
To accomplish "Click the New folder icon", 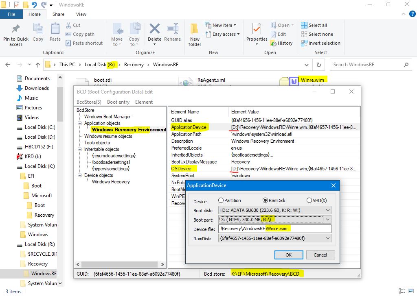I will pos(195,29).
